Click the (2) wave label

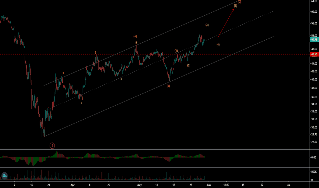click(x=189, y=65)
